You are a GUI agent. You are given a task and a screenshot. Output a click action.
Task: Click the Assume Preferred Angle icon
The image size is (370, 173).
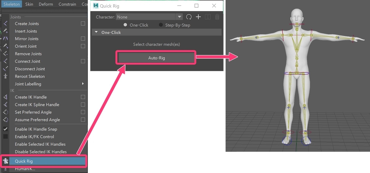(x=5, y=120)
